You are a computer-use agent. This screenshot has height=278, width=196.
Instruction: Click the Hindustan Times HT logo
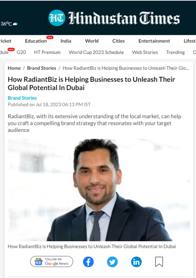tap(114, 18)
